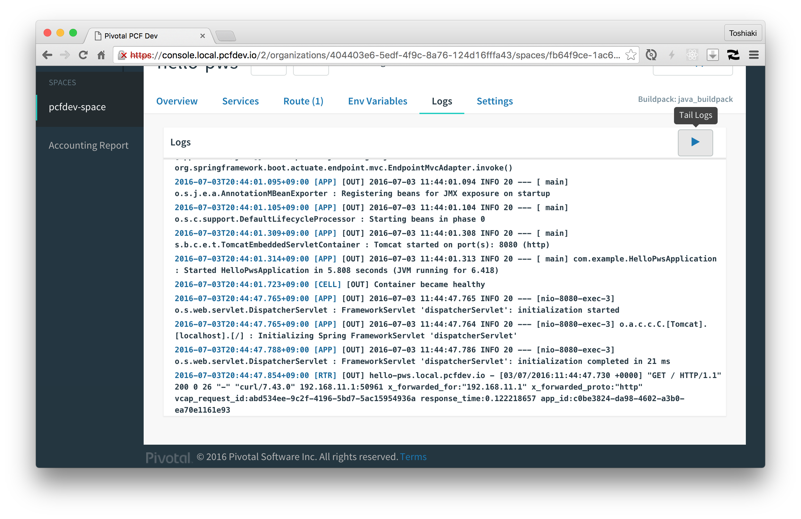
Task: Bookmark page with the star icon
Action: [631, 55]
